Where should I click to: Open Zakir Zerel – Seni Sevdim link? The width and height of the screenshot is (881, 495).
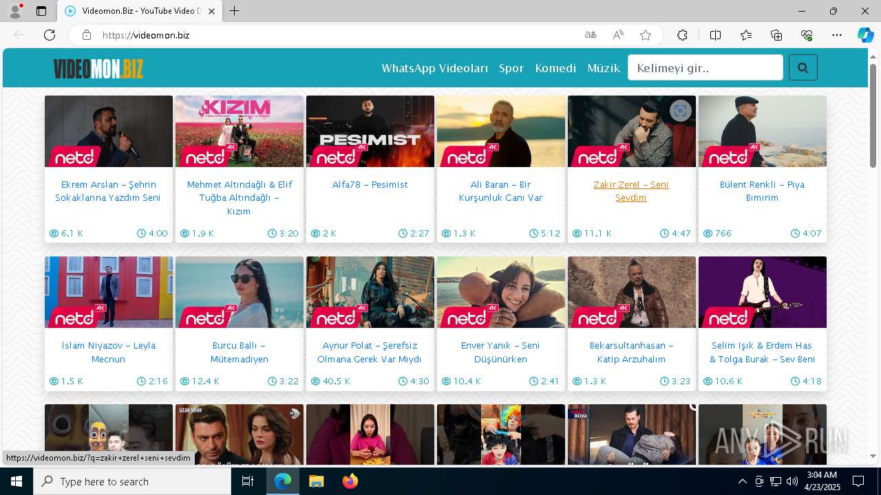631,191
